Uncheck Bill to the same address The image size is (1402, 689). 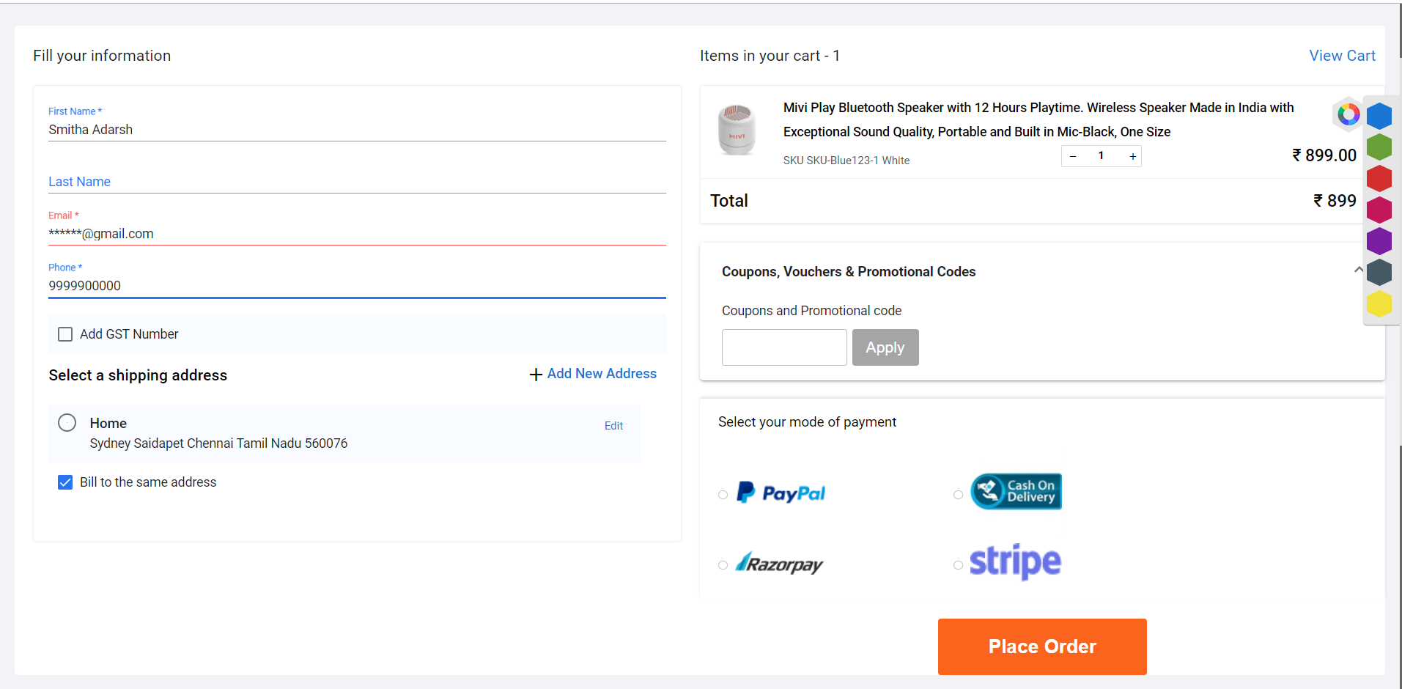tap(65, 482)
